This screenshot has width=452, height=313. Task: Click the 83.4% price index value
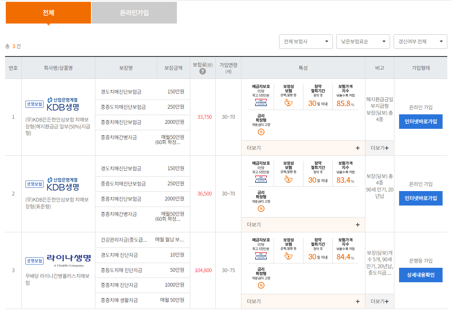point(345,180)
